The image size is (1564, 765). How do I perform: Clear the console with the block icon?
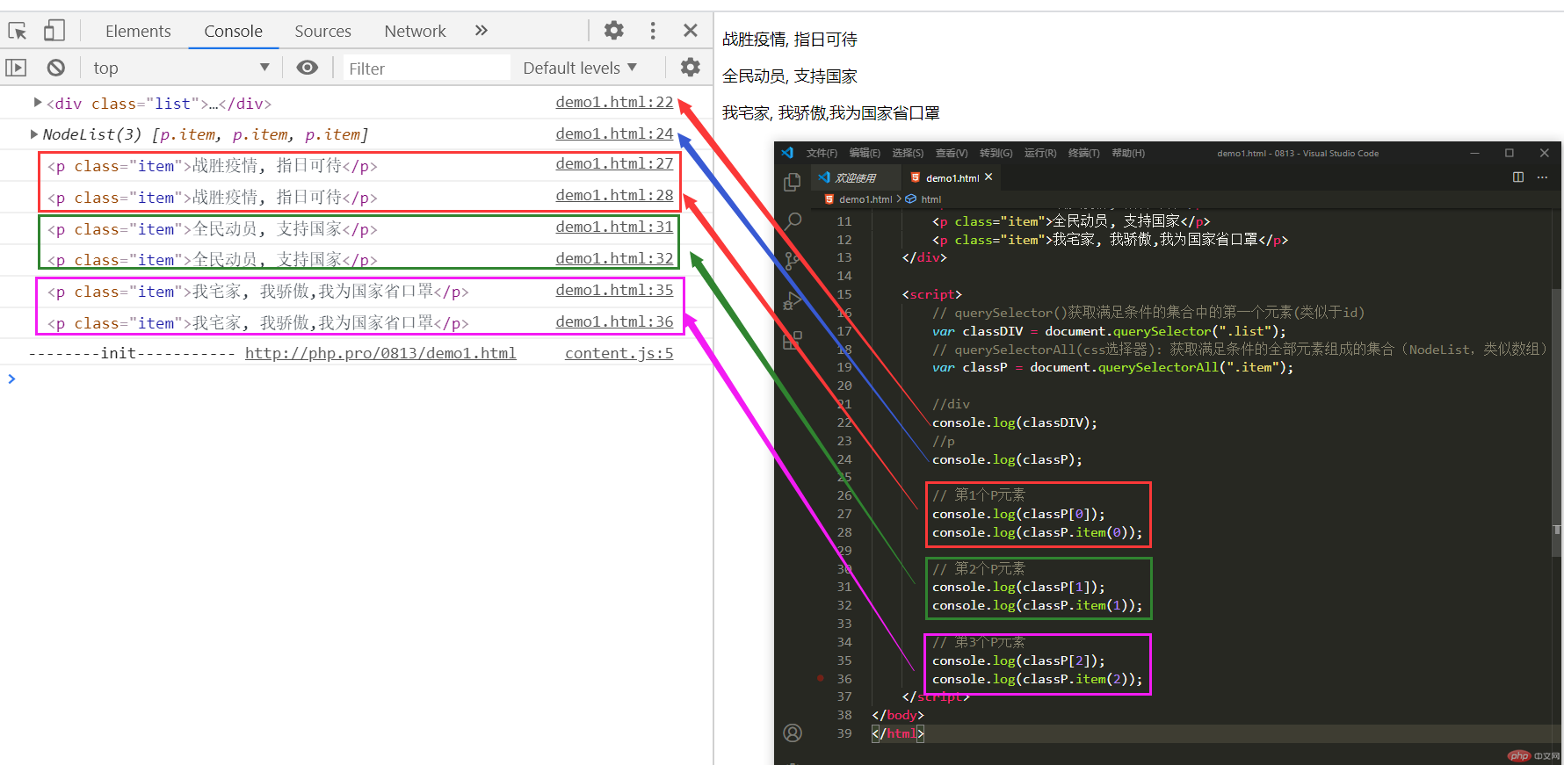tap(56, 68)
